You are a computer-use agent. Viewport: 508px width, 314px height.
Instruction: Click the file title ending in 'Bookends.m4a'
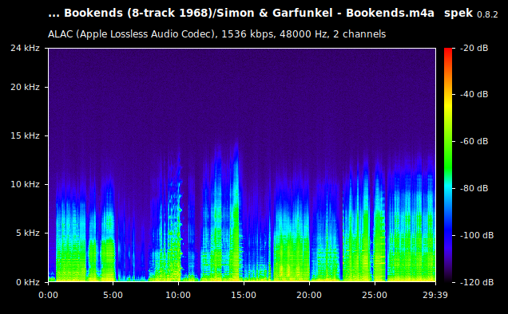click(241, 14)
